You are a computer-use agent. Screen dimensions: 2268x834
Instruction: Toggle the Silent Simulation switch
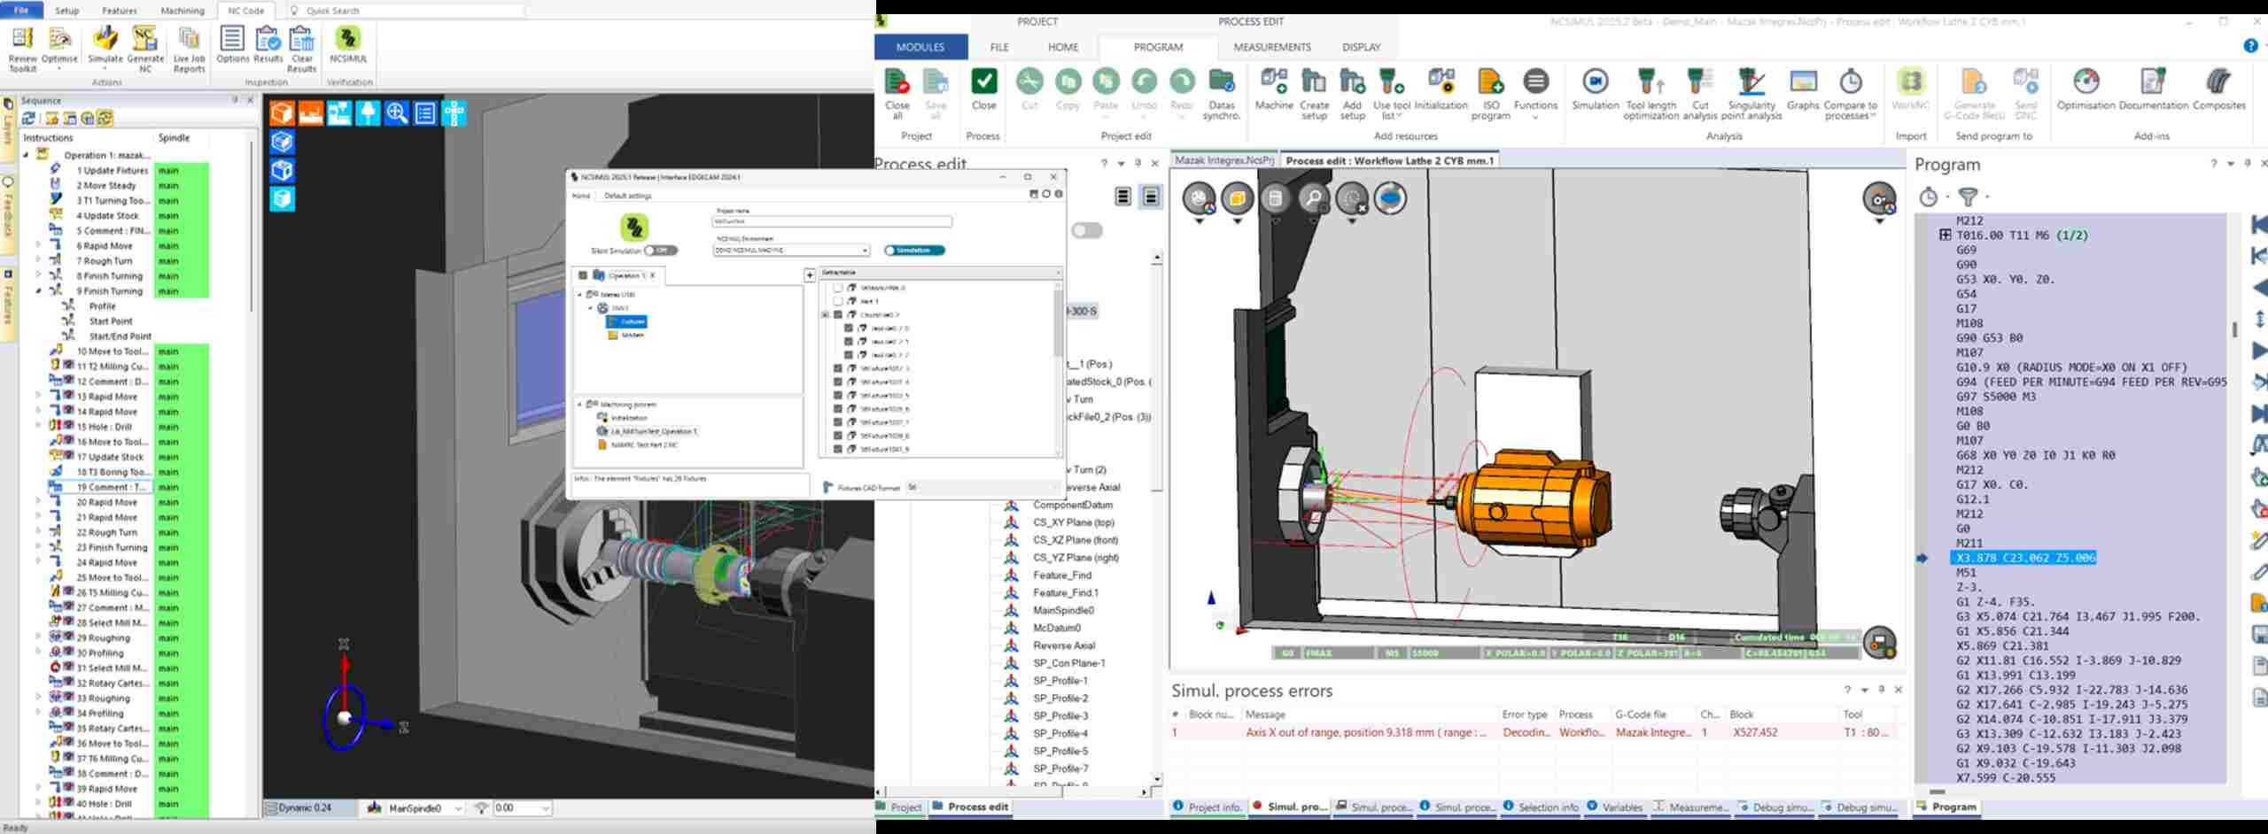tap(661, 251)
